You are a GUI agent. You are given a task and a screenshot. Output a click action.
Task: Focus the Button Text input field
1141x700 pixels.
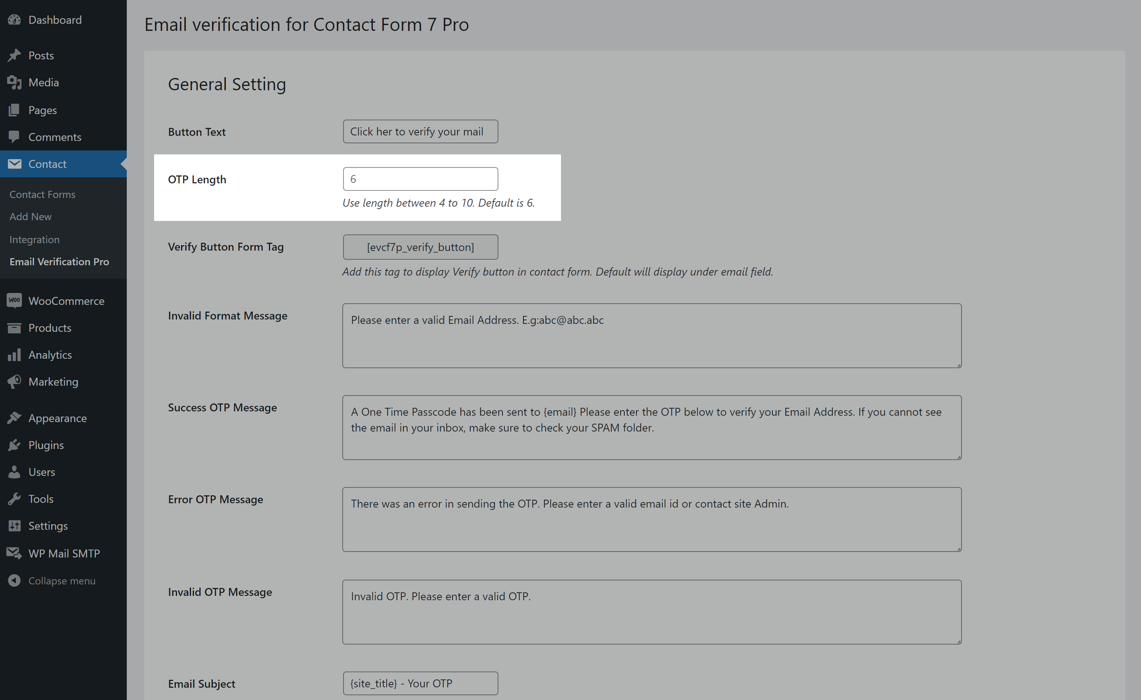click(x=420, y=131)
